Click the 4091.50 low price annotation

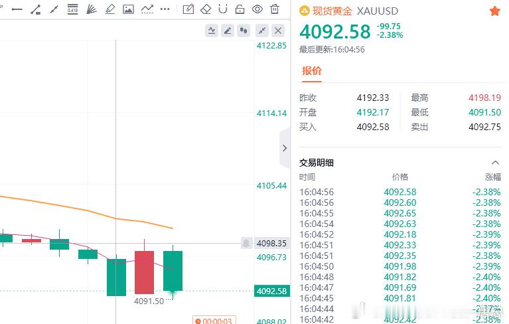[x=149, y=301]
